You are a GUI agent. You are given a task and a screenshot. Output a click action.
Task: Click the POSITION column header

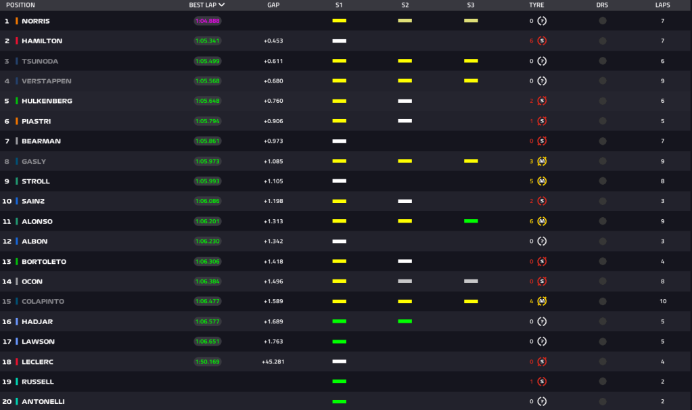click(x=20, y=5)
